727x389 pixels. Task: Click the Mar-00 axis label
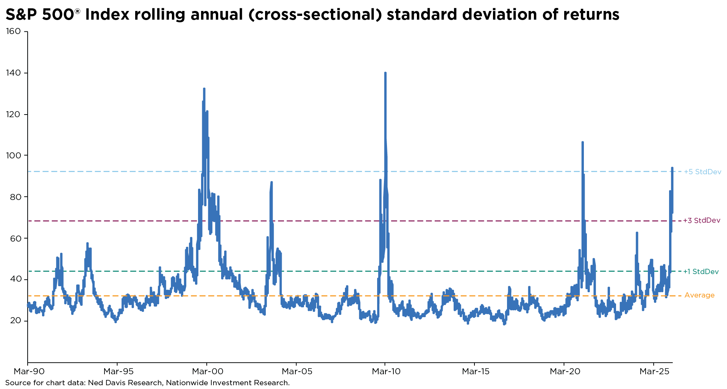point(209,372)
